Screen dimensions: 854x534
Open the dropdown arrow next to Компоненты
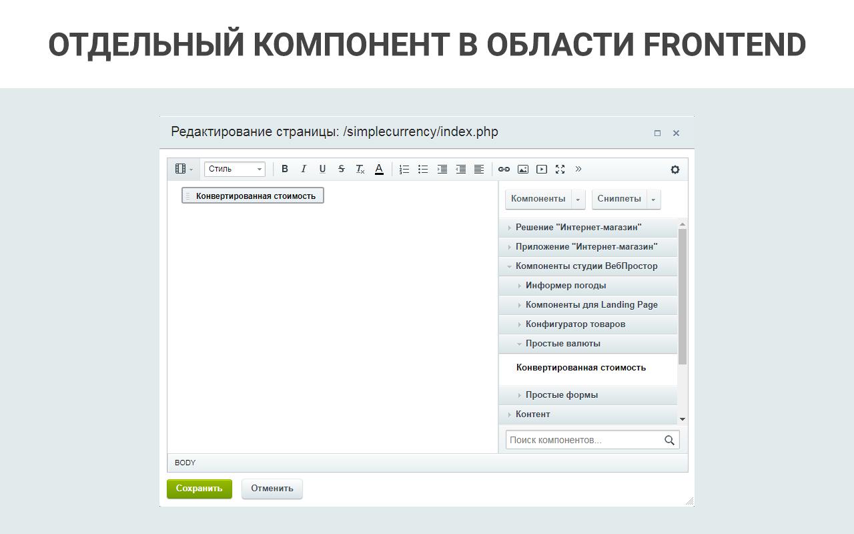coord(578,199)
